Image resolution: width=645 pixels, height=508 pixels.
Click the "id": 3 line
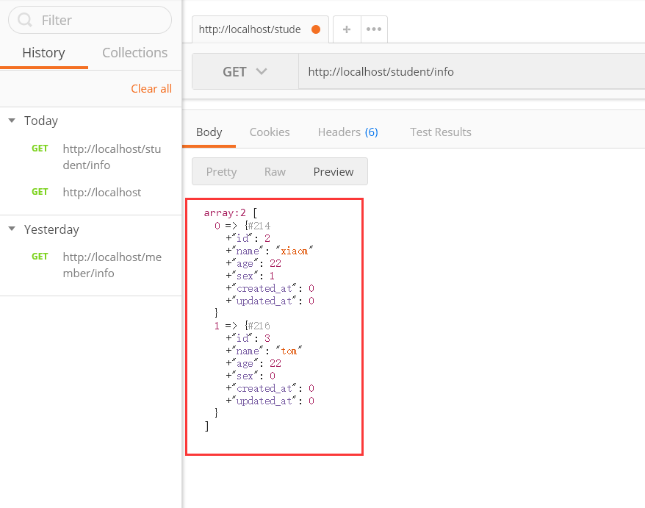coord(248,338)
